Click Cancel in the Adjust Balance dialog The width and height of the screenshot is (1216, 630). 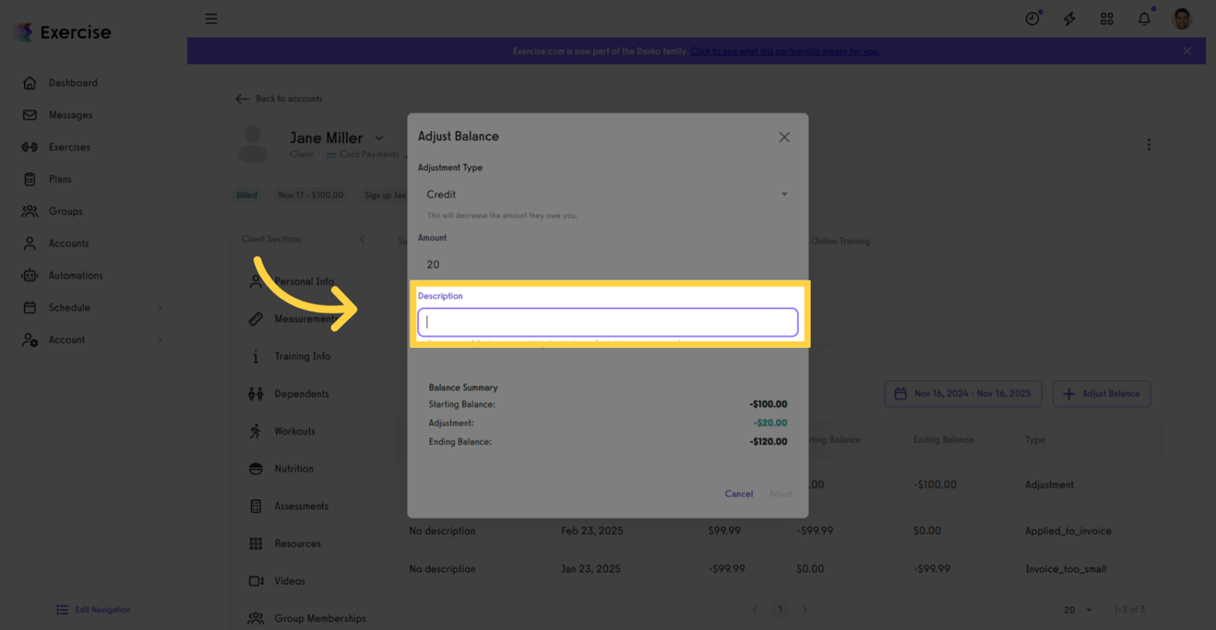tap(739, 494)
